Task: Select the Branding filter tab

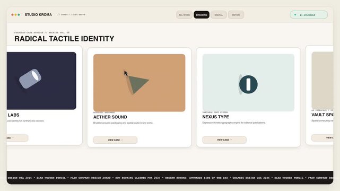Action: tap(202, 15)
